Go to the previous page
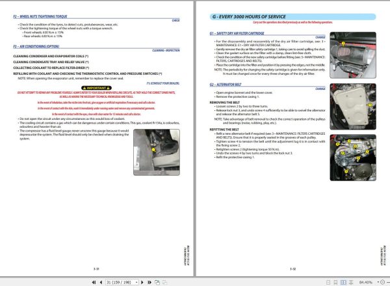The width and height of the screenshot is (390, 286). (x=101, y=282)
